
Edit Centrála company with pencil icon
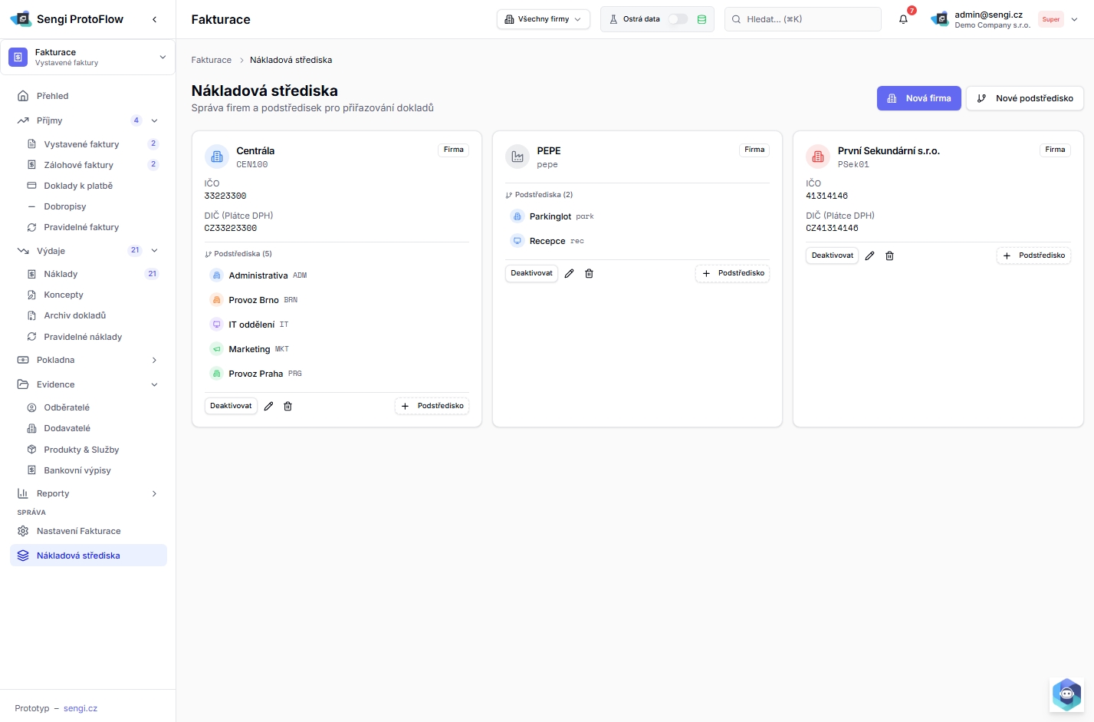[x=268, y=406]
